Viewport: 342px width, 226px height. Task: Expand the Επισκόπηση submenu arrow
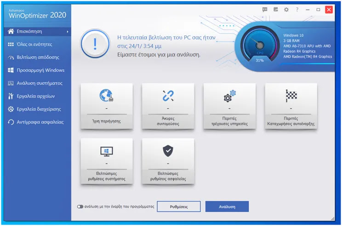(68, 32)
